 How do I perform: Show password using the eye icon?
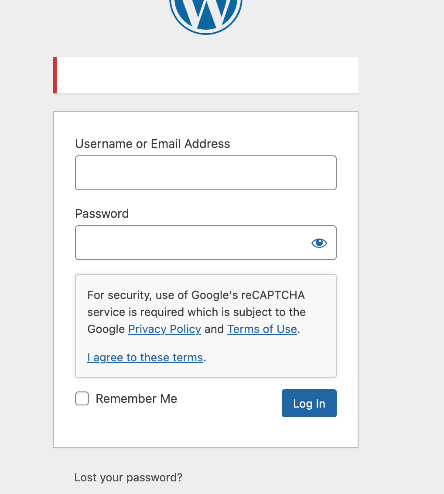click(x=319, y=243)
